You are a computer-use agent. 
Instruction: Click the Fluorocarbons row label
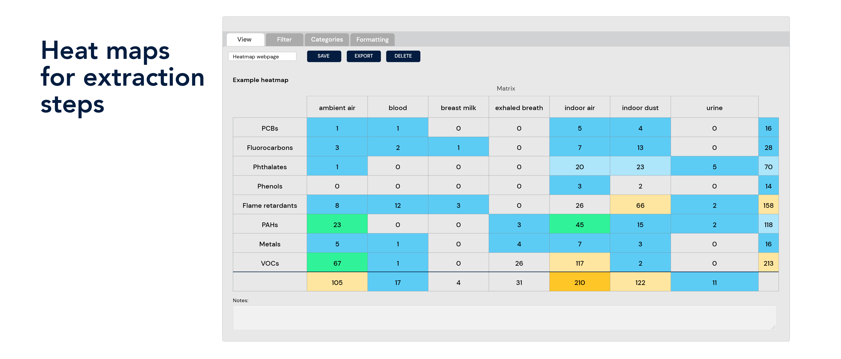(270, 147)
